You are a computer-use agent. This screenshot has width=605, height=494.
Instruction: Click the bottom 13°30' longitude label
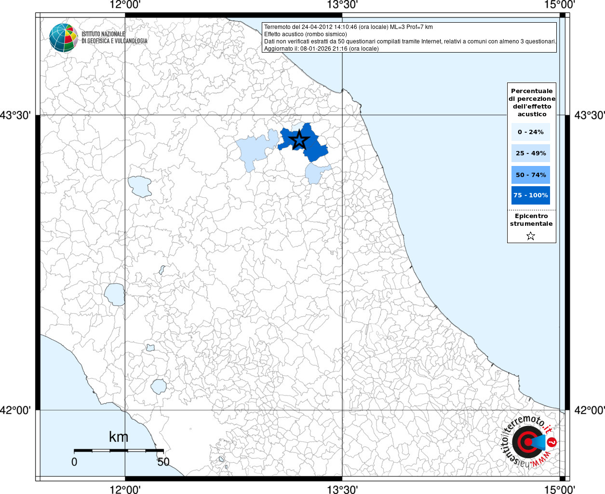pyautogui.click(x=343, y=490)
